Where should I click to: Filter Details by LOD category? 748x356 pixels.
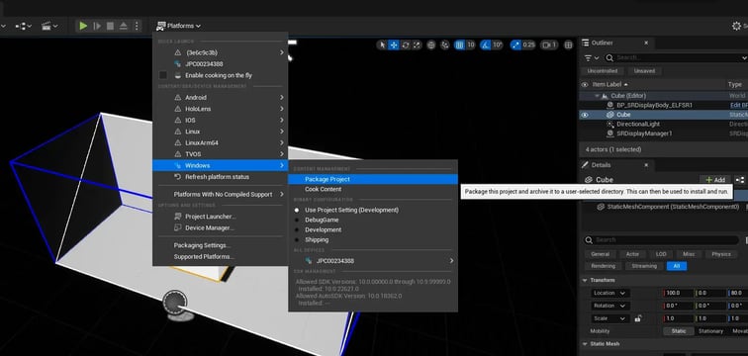click(661, 254)
